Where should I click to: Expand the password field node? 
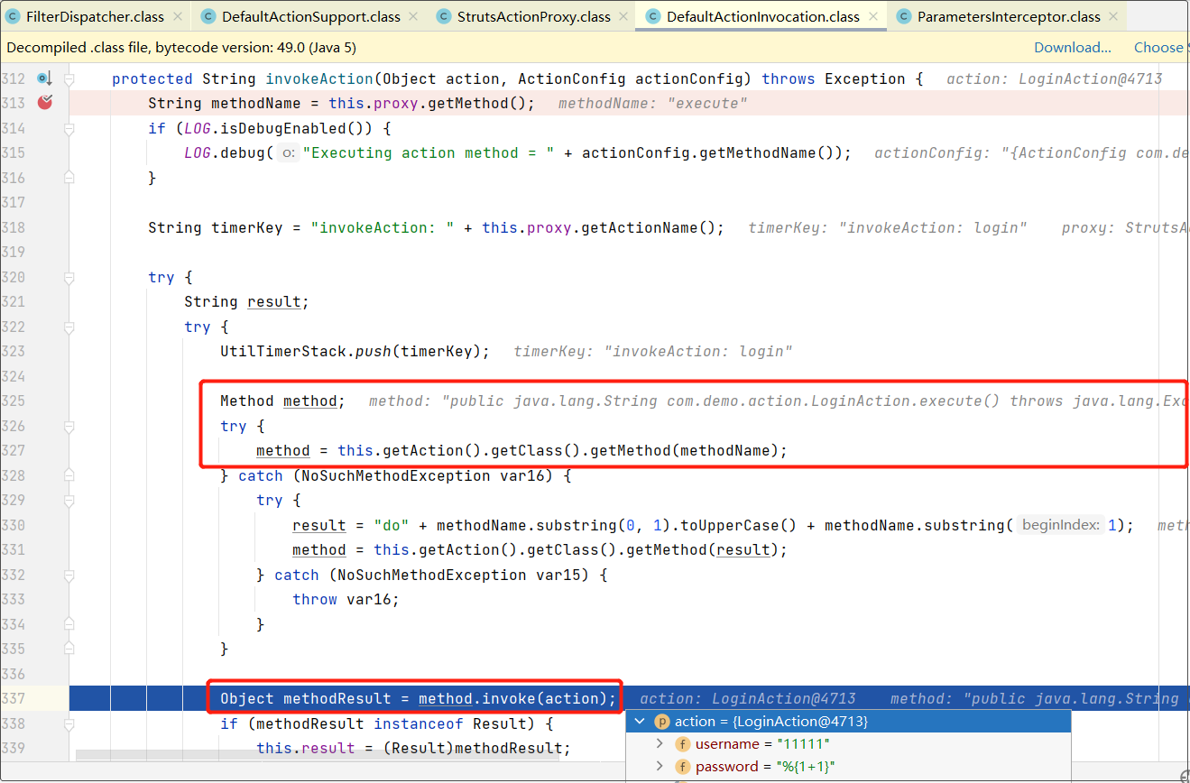coord(660,767)
